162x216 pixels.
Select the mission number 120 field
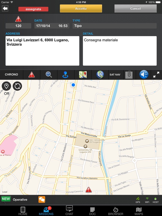click(18, 26)
